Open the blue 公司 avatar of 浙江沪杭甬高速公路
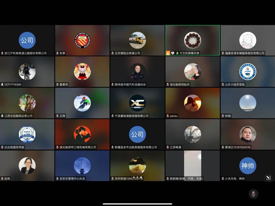Screen dimensions: 275x206 tap(27, 40)
